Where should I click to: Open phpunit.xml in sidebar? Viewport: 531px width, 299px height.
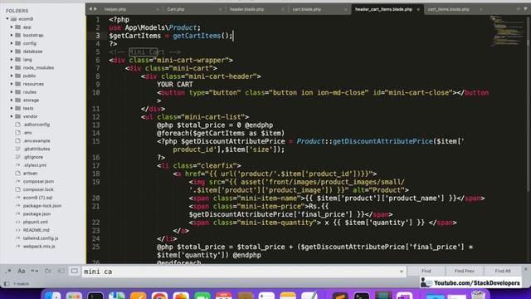pyautogui.click(x=35, y=222)
